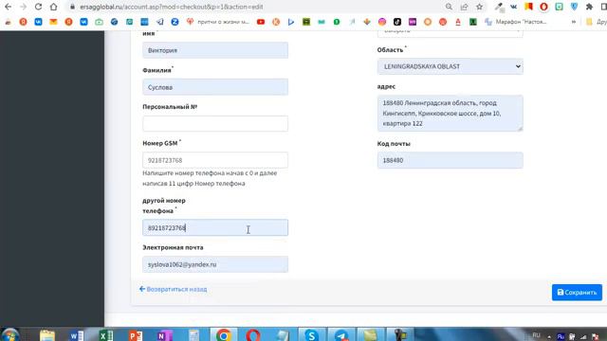This screenshot has height=341, width=607.
Task: Click the адрес text area
Action: (x=451, y=114)
